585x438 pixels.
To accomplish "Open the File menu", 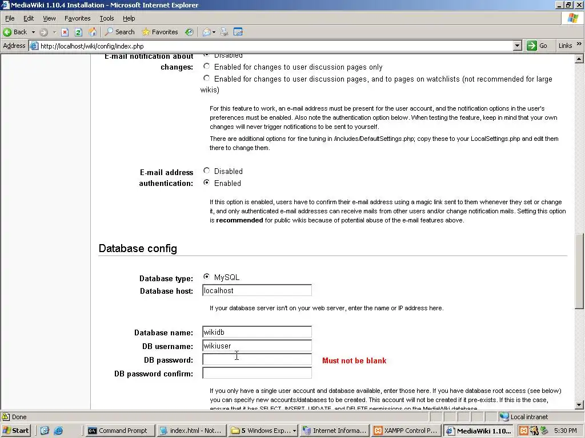I will coord(10,18).
